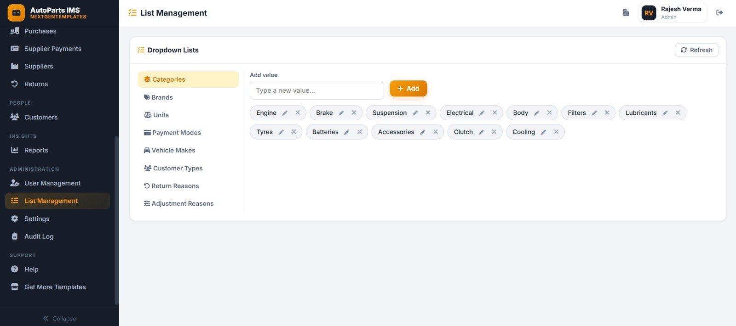Edit the Body category value
Image resolution: width=736 pixels, height=326 pixels.
coord(536,113)
